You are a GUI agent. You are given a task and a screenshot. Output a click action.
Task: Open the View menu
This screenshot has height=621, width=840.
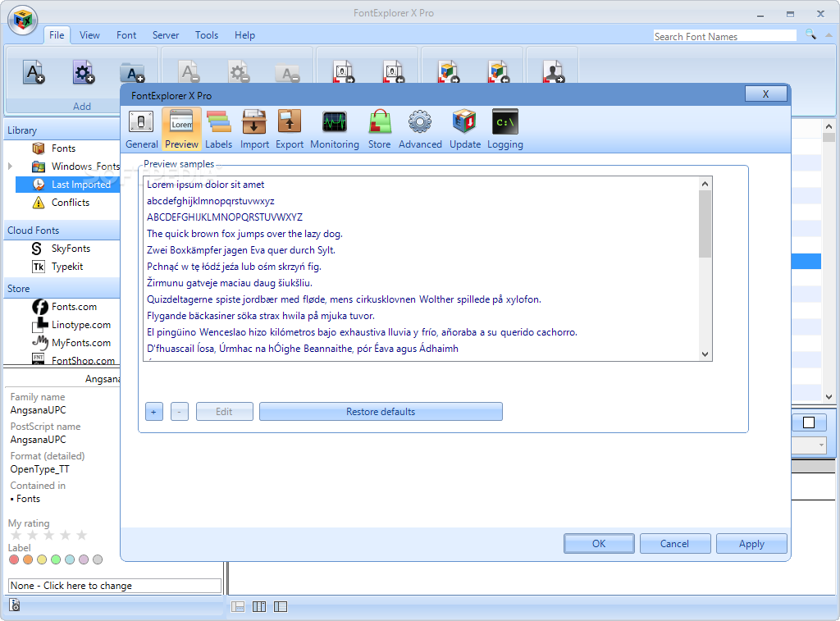(x=89, y=34)
